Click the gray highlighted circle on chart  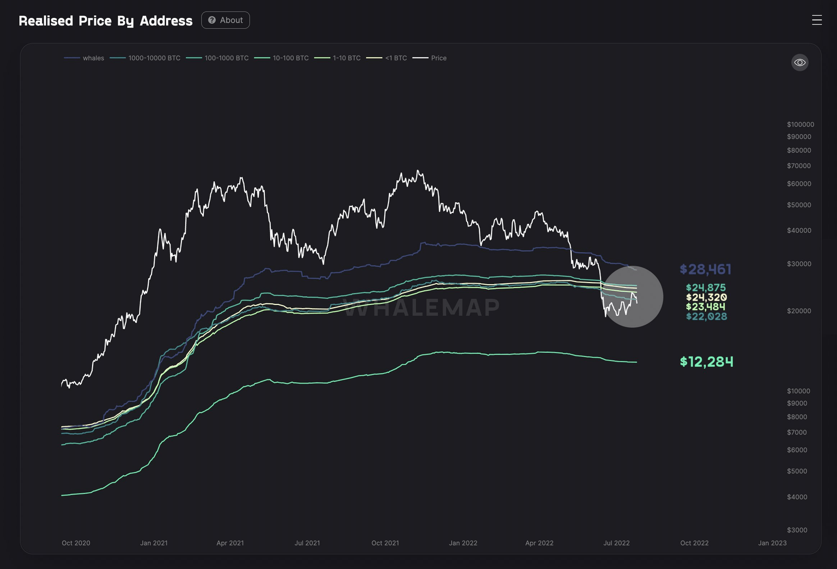pyautogui.click(x=632, y=297)
